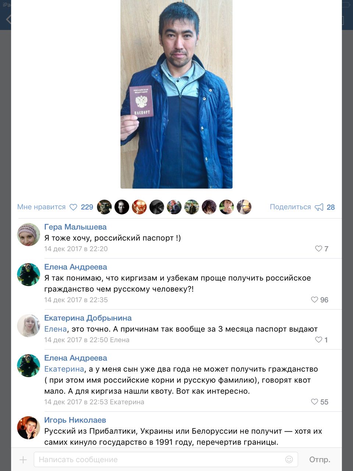Image resolution: width=353 pixels, height=471 pixels.
Task: Open the emoji smiley picker in the message field
Action: pyautogui.click(x=289, y=460)
